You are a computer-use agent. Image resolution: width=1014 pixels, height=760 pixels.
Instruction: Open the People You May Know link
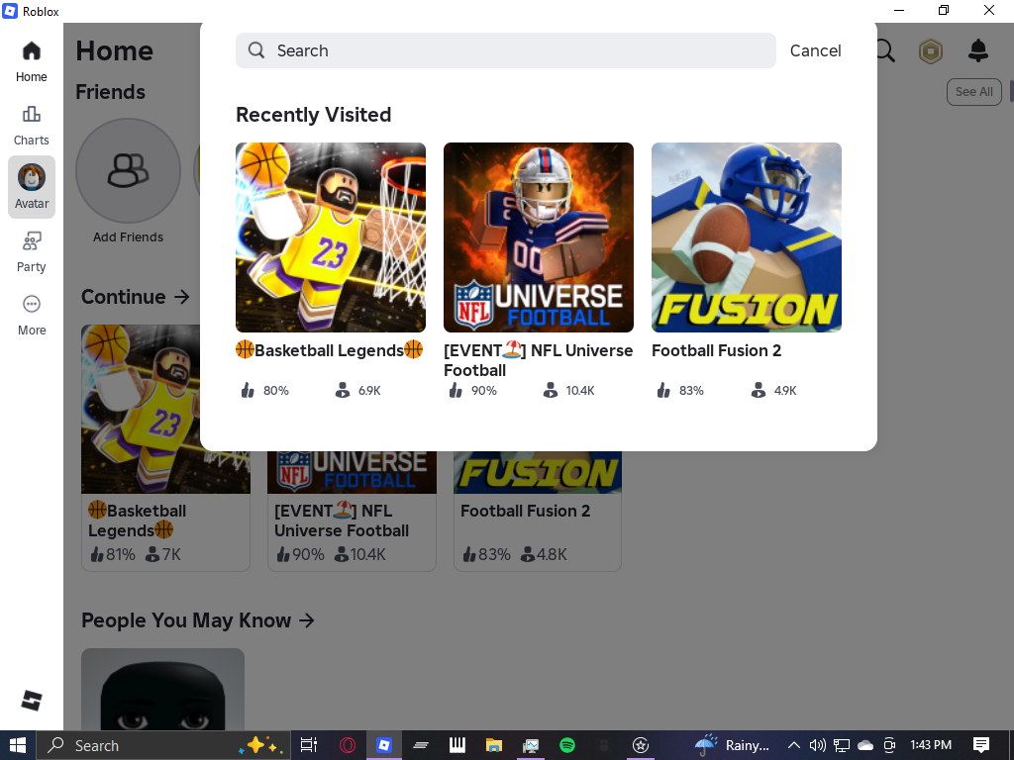[198, 620]
